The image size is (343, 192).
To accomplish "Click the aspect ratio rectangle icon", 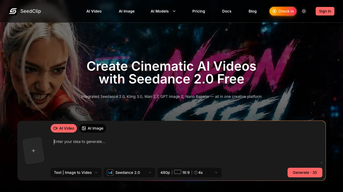I will tap(178, 172).
